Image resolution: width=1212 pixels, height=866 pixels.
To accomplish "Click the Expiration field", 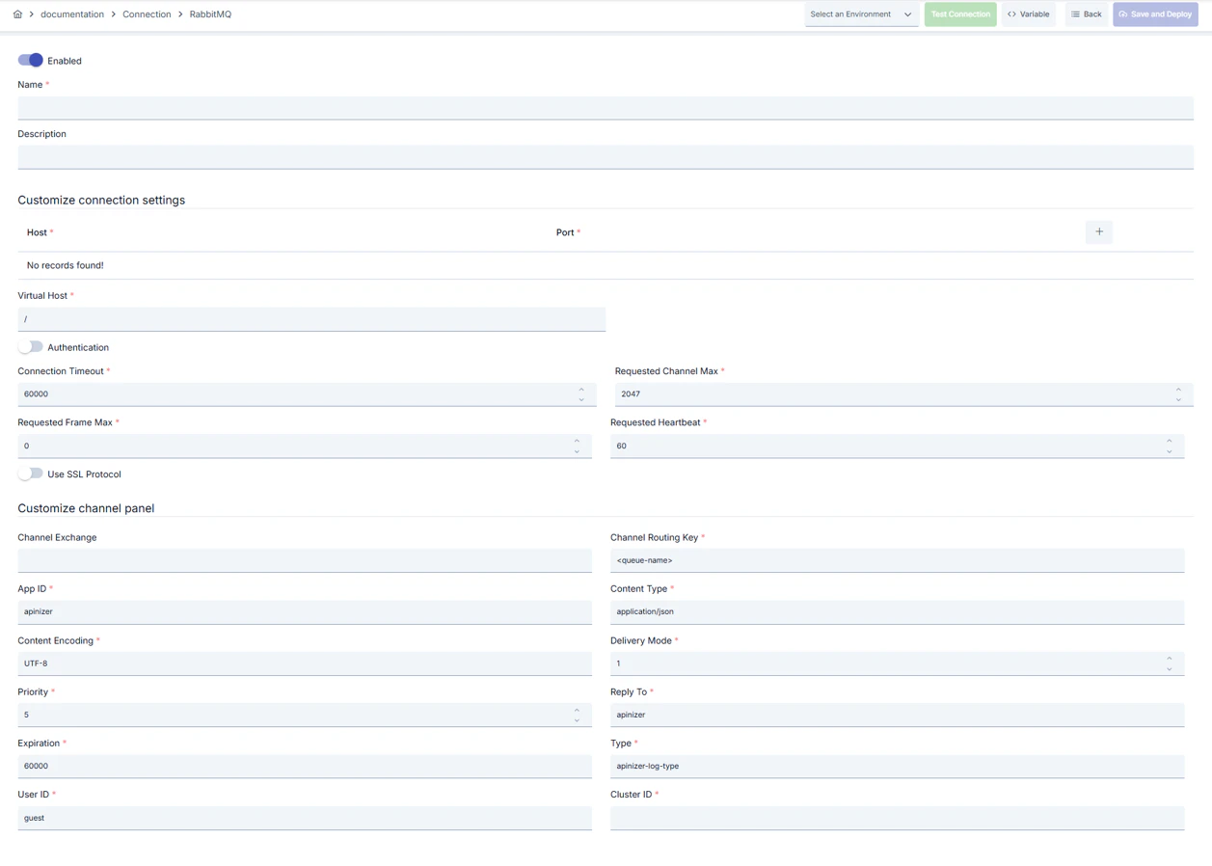I will tap(305, 766).
